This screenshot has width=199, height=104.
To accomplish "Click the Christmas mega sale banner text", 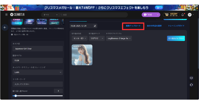I will tap(96, 8).
